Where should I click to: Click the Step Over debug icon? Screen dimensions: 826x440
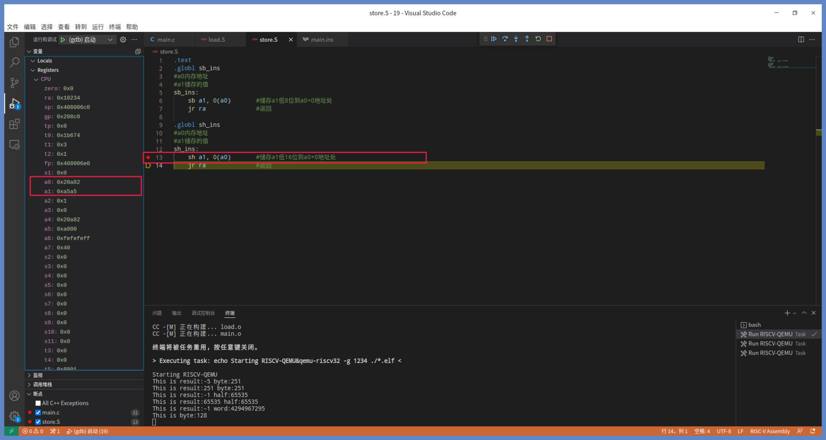pos(505,39)
